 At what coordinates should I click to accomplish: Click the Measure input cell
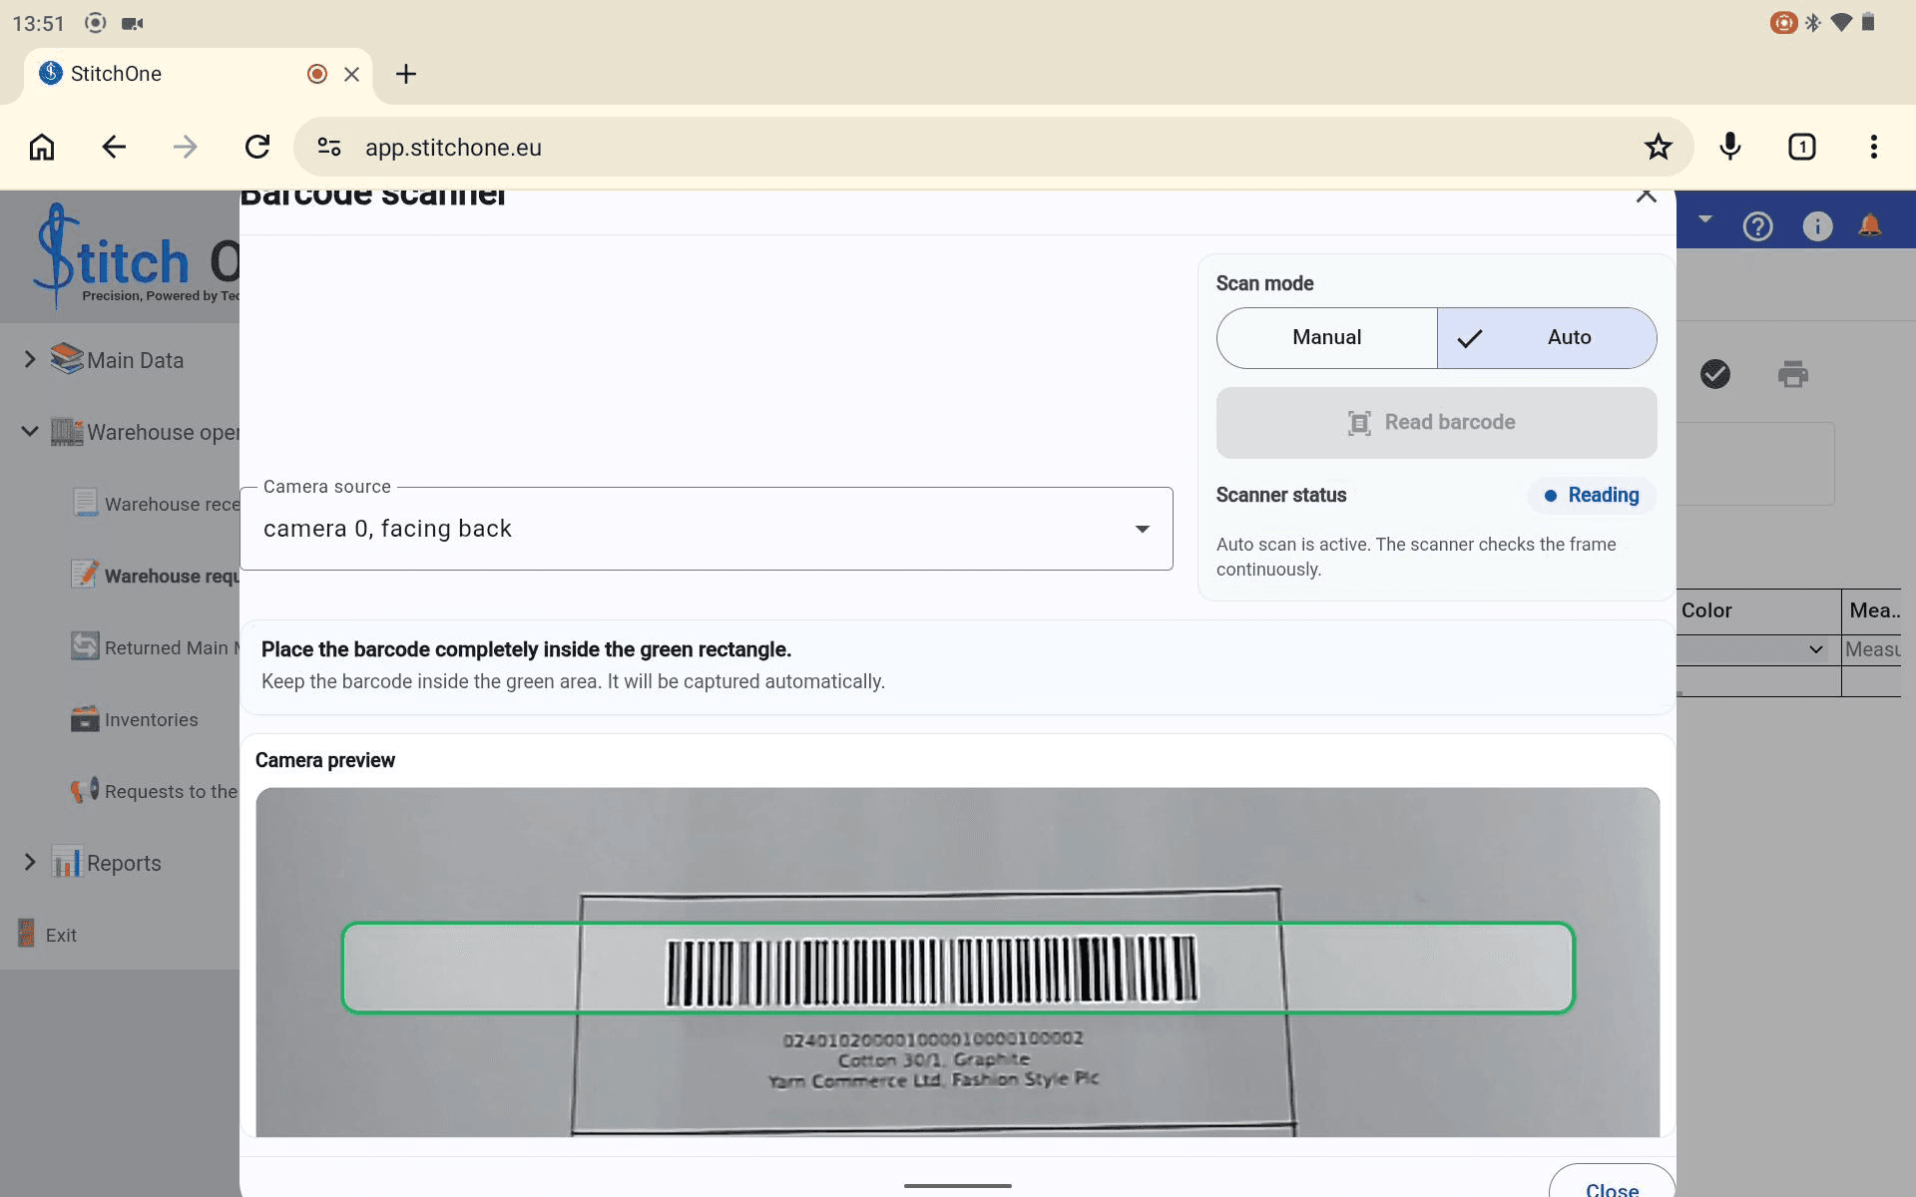(x=1871, y=650)
